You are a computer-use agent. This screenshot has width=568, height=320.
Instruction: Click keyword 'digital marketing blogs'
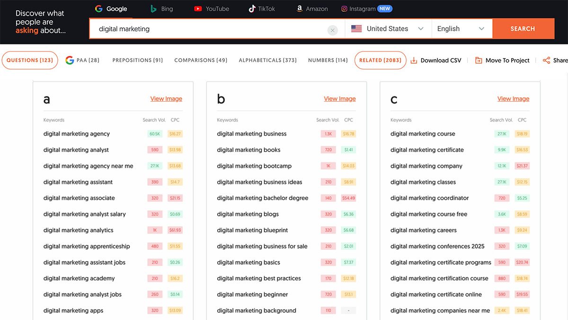point(248,214)
